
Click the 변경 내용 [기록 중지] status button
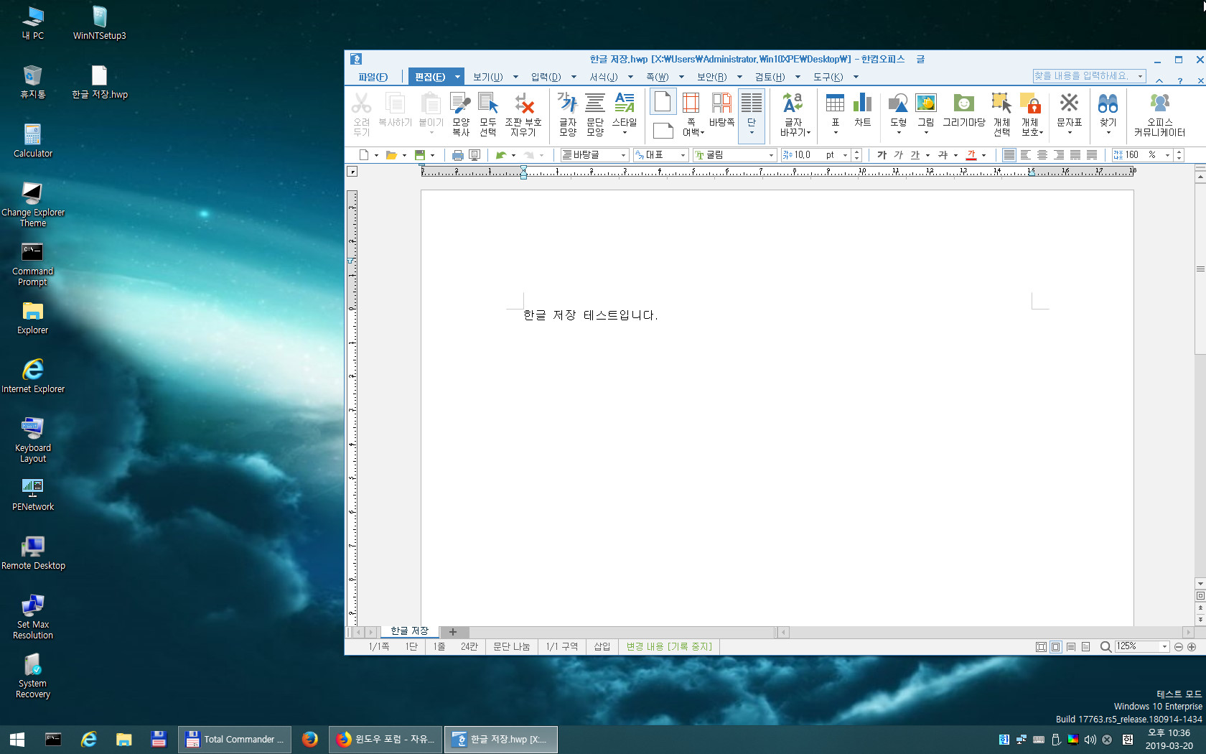669,646
